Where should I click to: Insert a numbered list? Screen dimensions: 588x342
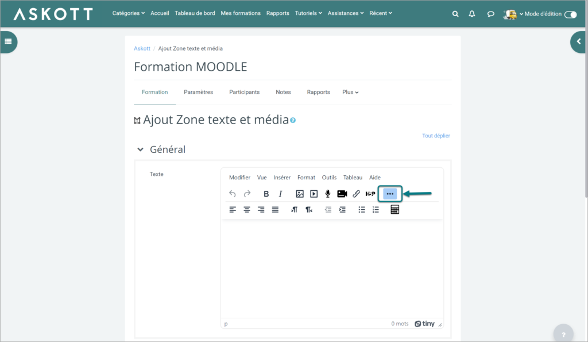pos(376,209)
